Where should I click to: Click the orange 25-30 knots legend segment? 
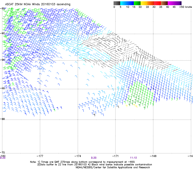151,3
